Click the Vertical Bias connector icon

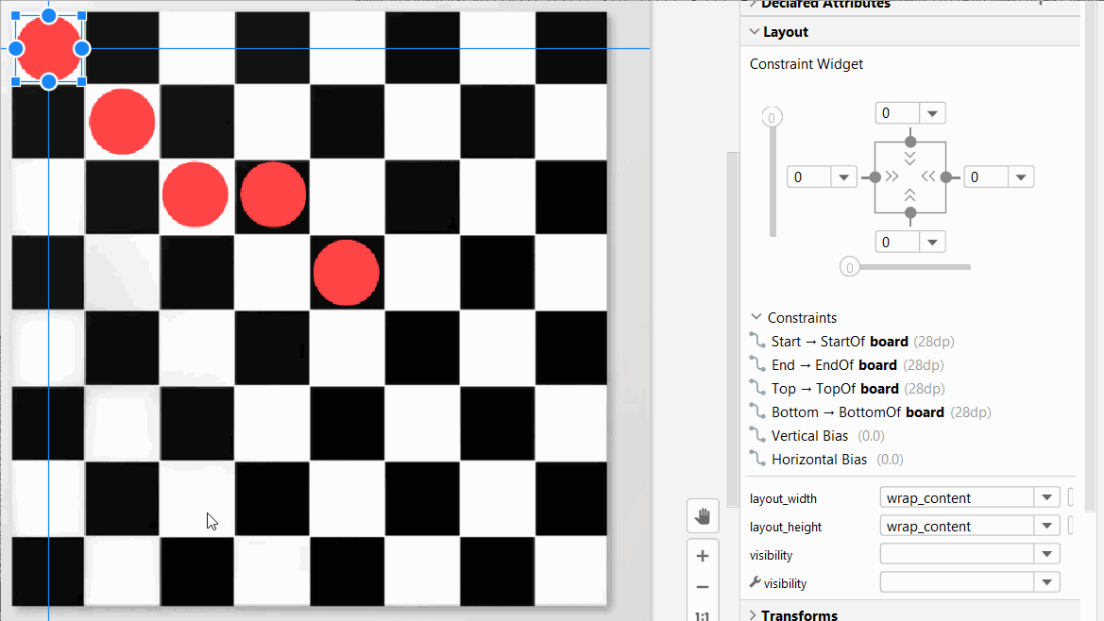point(757,435)
